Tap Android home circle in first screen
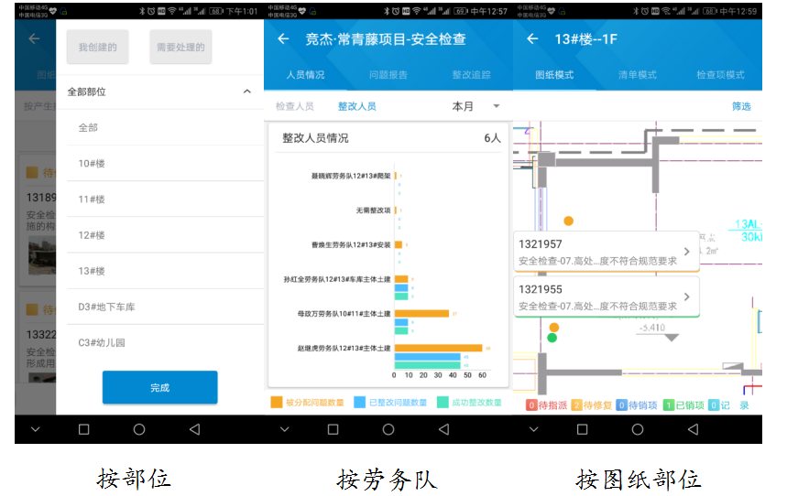787x496 pixels. [x=139, y=429]
